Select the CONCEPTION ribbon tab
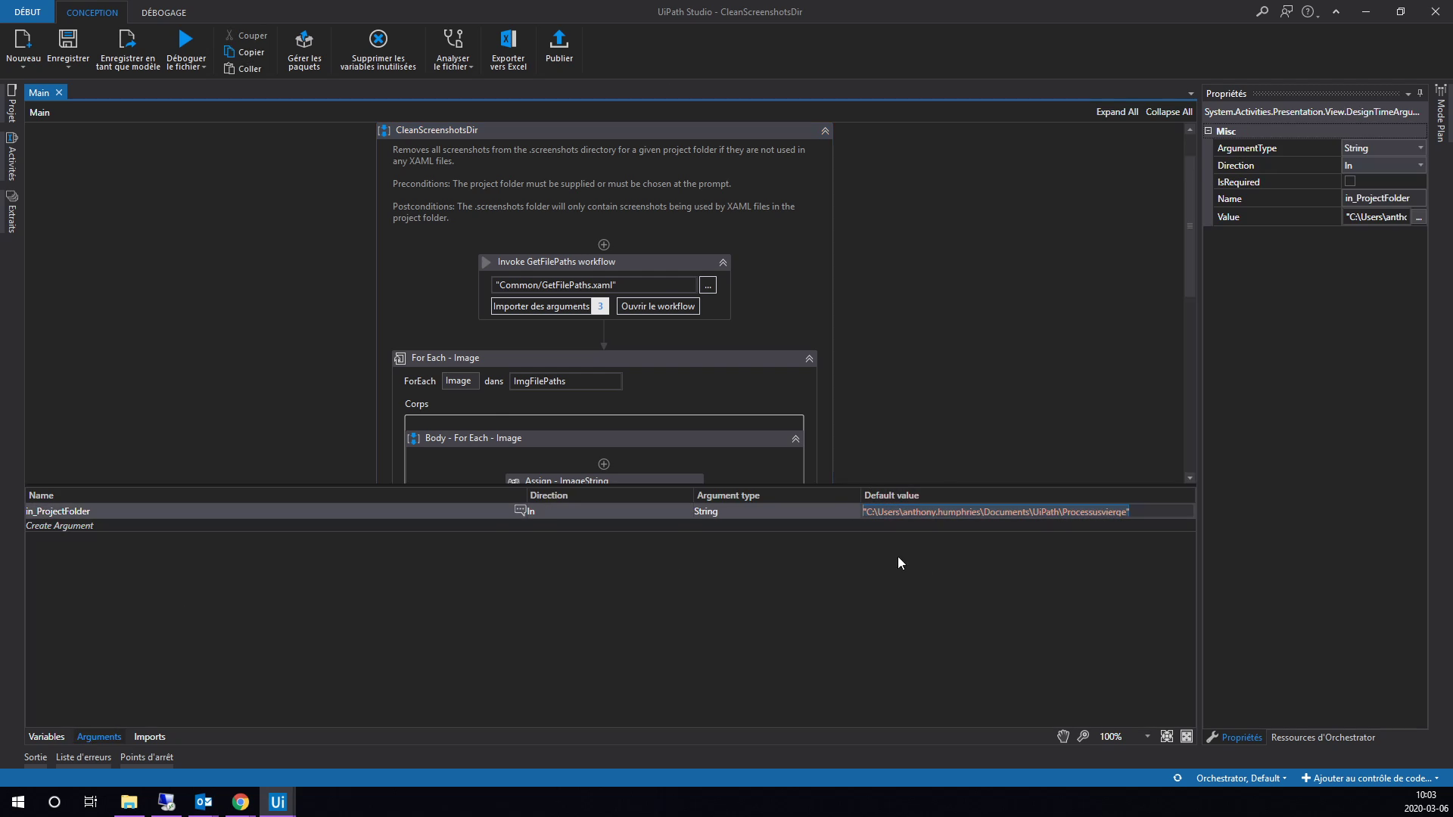The image size is (1453, 817). (92, 12)
